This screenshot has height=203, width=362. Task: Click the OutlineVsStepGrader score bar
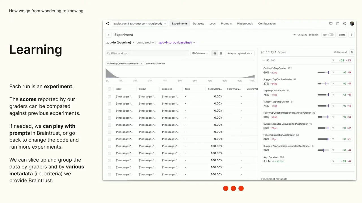(x=323, y=72)
